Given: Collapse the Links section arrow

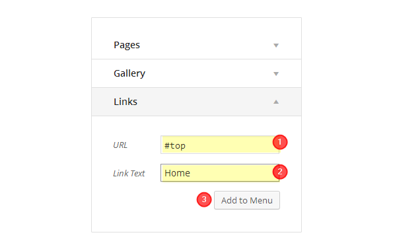Looking at the screenshot, I should coord(276,102).
